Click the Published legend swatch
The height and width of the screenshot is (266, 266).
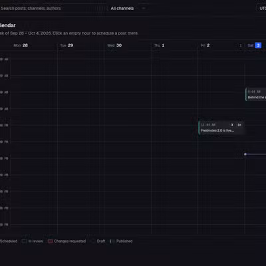click(112, 241)
